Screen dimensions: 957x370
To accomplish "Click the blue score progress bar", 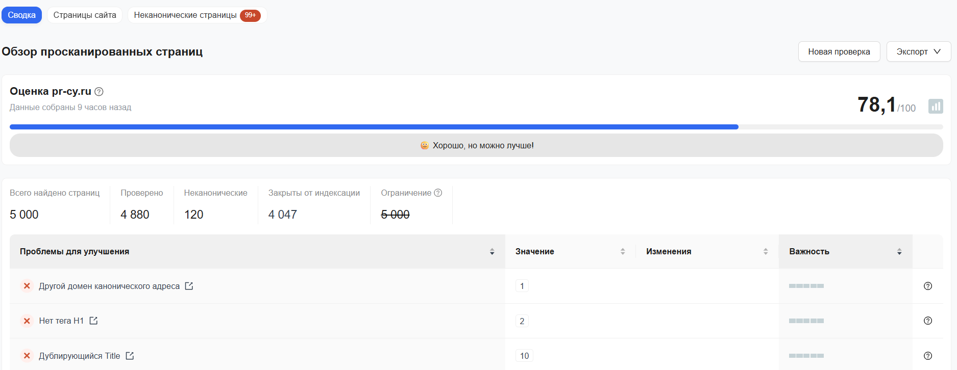I will [x=374, y=127].
